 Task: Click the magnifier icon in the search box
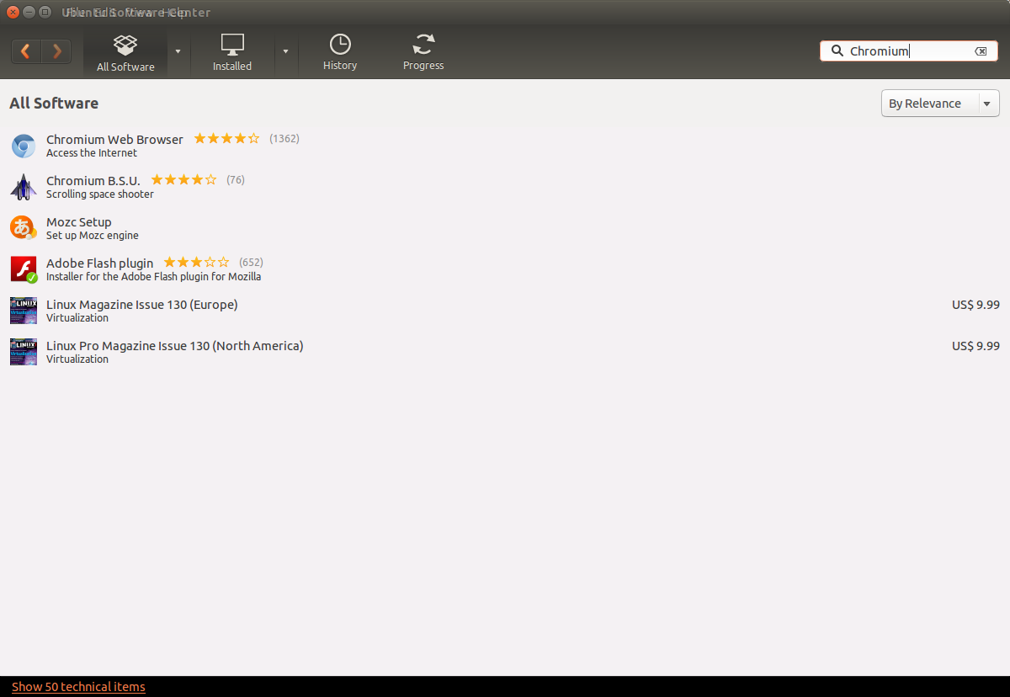(x=837, y=51)
